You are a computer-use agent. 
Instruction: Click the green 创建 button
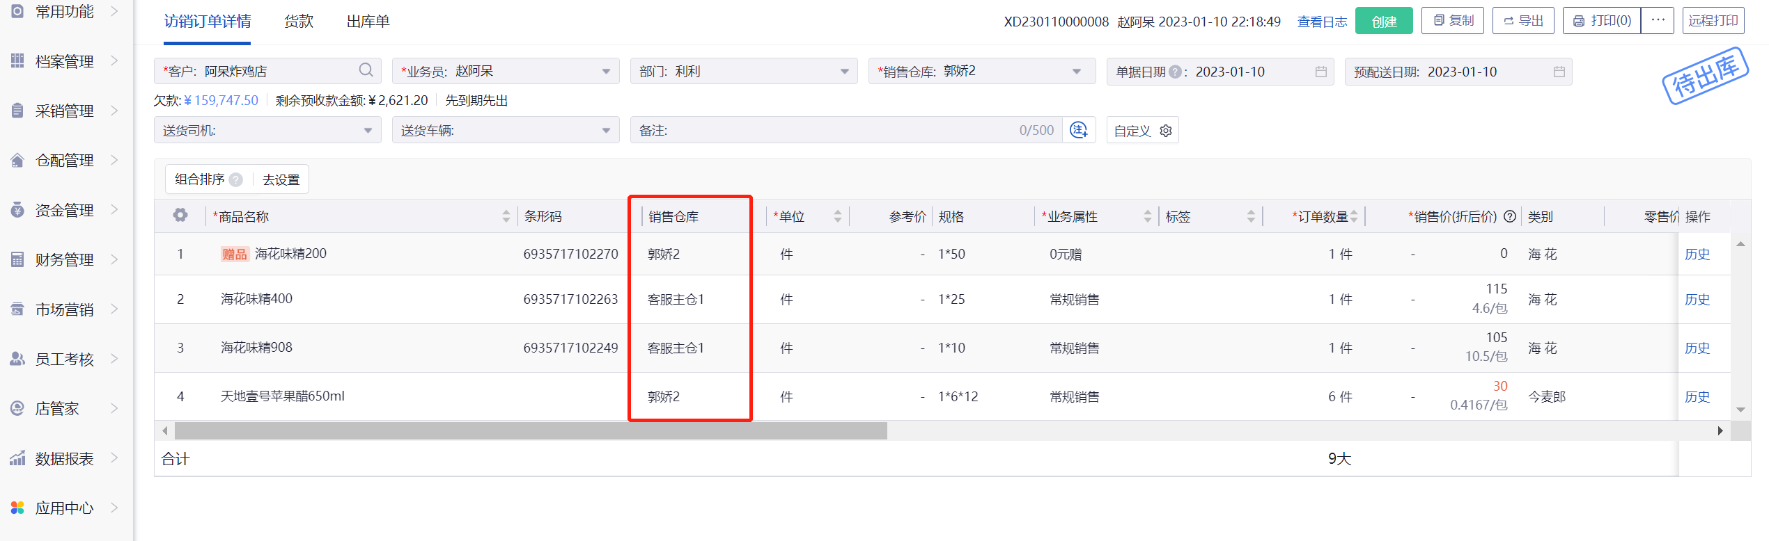[1384, 21]
